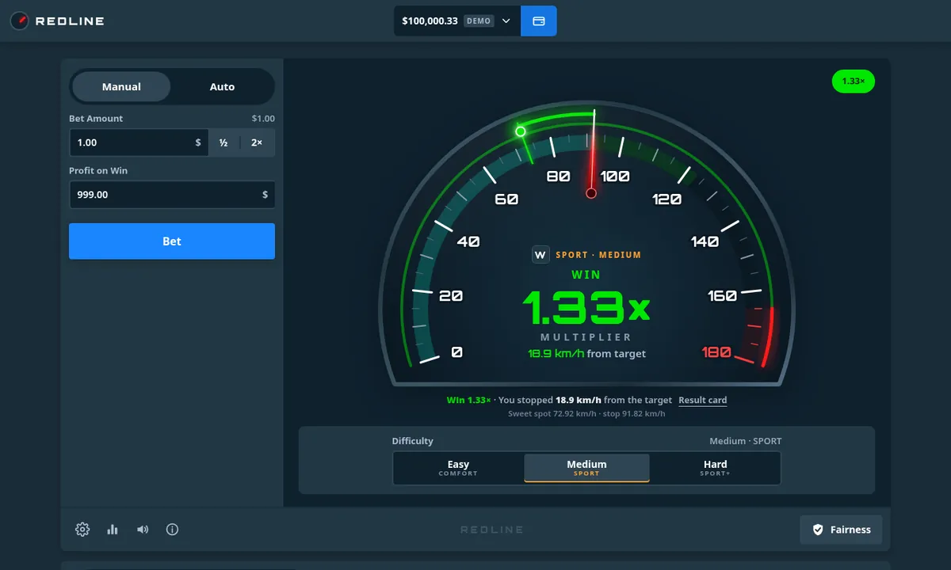
Task: Click the 'Sweet spot 72.92 km/h' text
Action: [x=552, y=414]
